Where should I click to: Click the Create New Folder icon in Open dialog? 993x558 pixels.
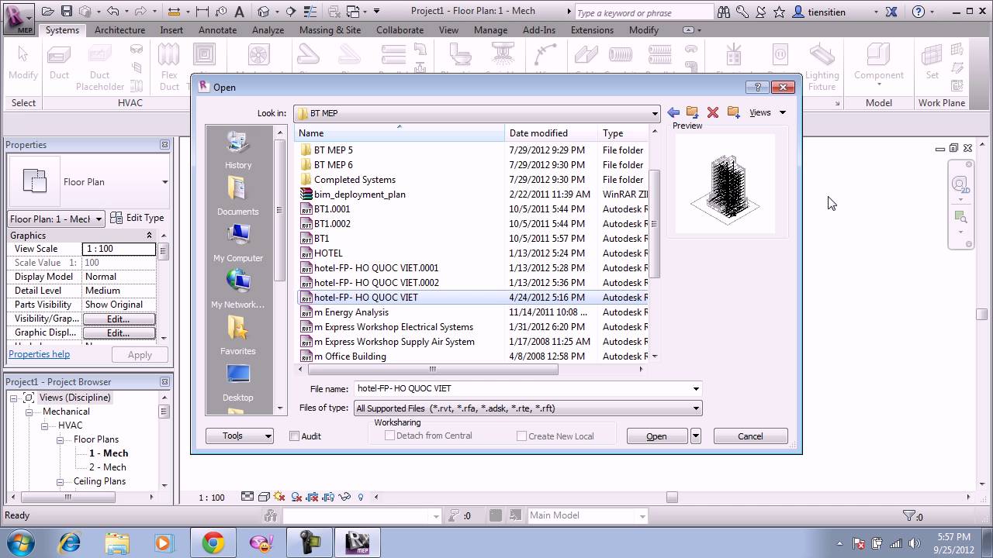[x=733, y=112]
